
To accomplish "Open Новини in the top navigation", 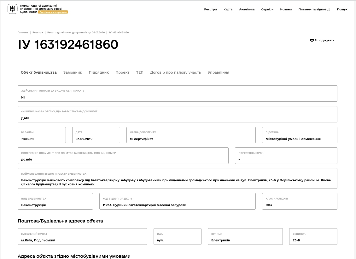I will [x=286, y=9].
